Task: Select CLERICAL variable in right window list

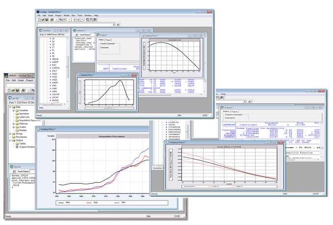Action: click(173, 122)
